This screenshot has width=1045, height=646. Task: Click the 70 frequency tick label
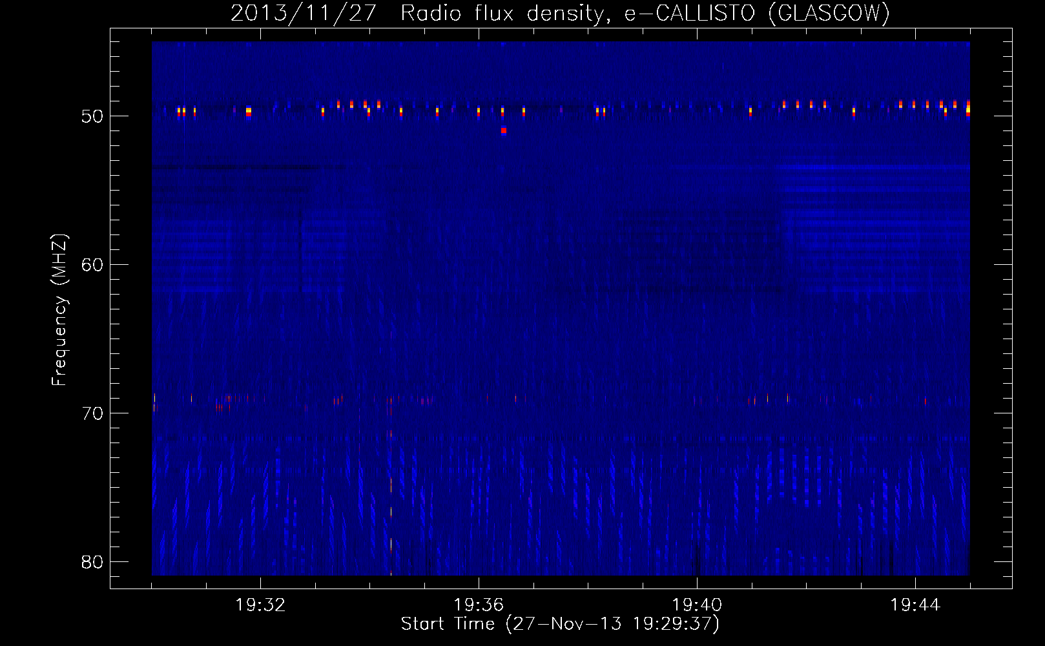coord(92,413)
